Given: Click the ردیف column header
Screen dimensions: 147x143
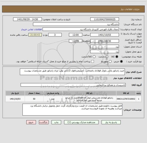Looking at the screenshot, I should [x=139, y=93].
